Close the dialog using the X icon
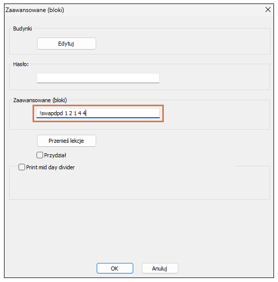 click(268, 10)
